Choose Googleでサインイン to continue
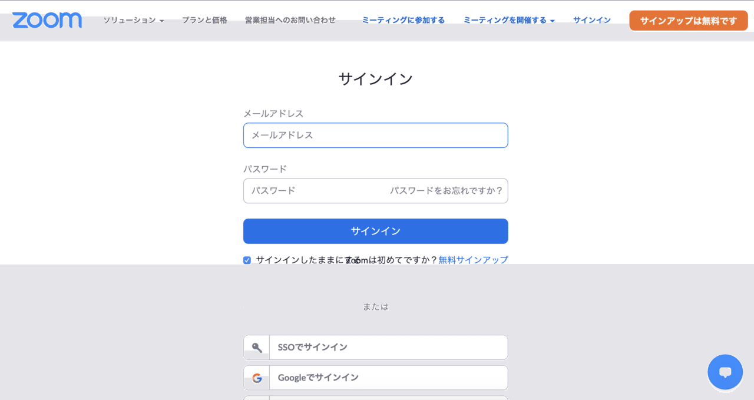The width and height of the screenshot is (754, 400). pos(389,377)
